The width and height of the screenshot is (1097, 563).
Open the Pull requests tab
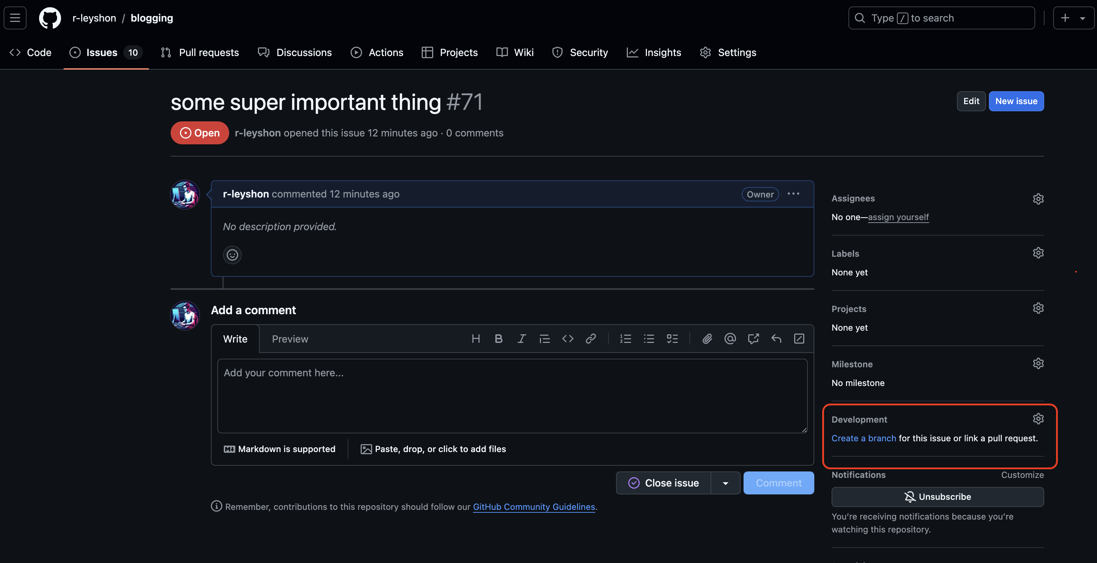point(200,52)
